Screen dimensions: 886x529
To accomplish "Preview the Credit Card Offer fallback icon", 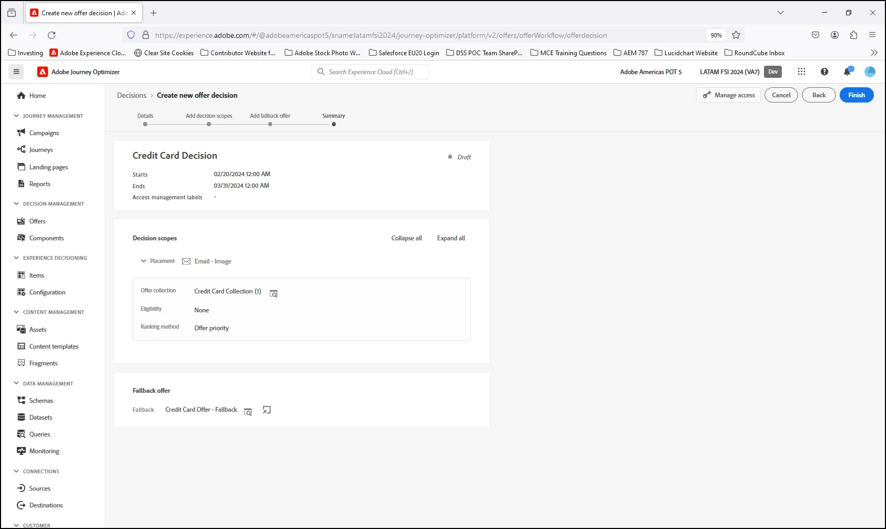I will click(x=248, y=412).
